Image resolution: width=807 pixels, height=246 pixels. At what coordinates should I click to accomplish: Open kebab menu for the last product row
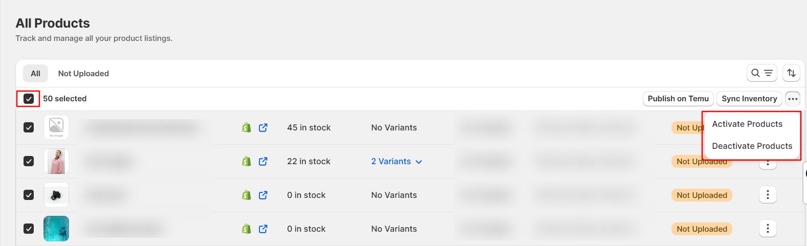point(768,229)
